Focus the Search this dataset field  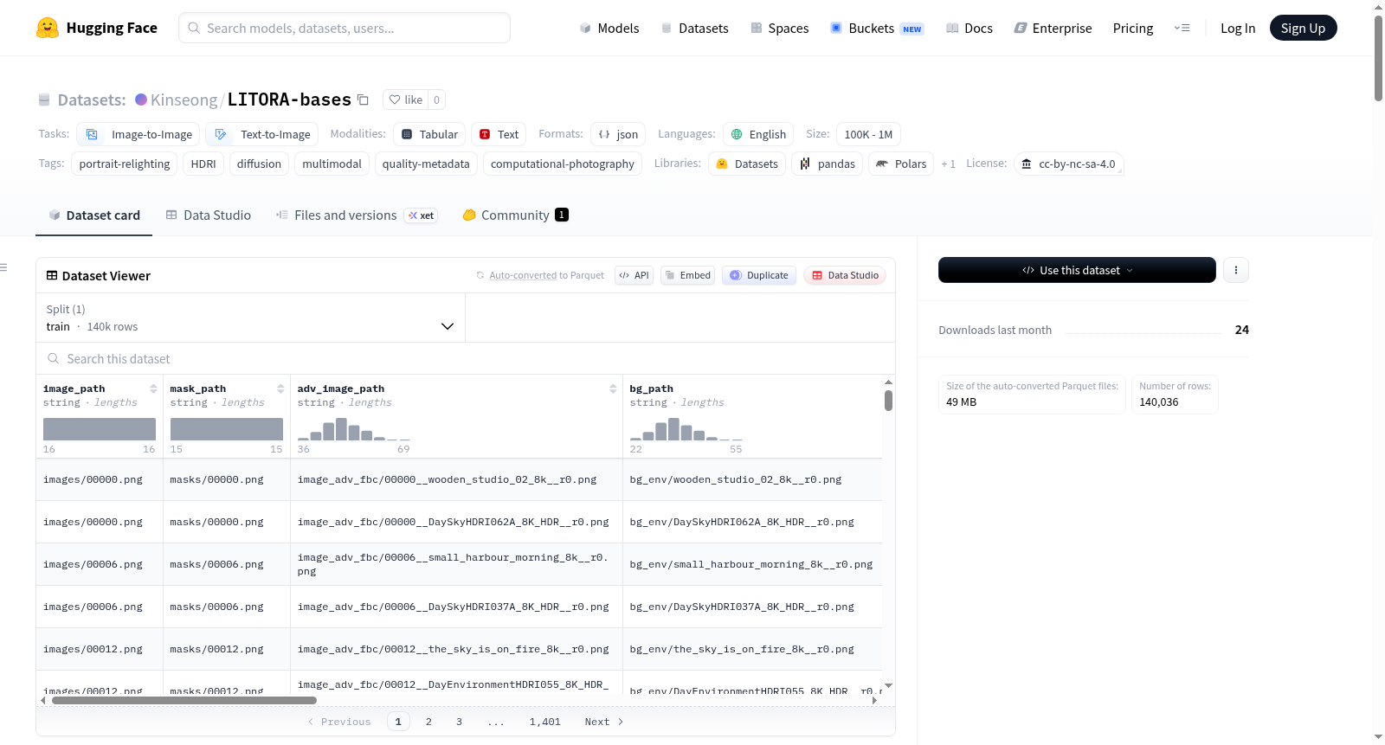pyautogui.click(x=466, y=358)
